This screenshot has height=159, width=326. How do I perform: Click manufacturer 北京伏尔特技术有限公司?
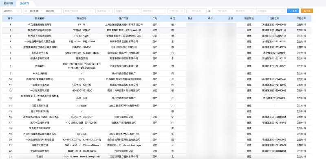[x=124, y=47]
